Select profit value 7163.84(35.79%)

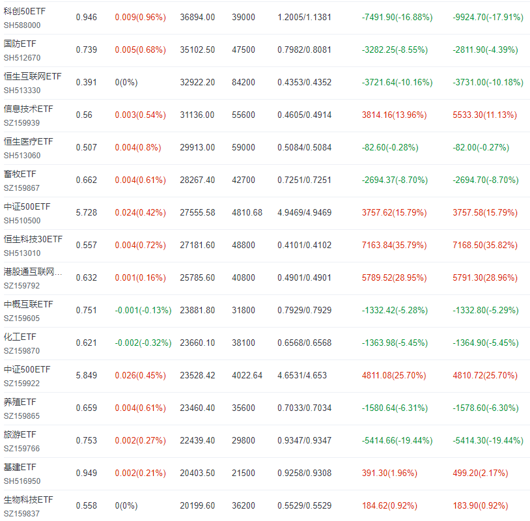(394, 245)
